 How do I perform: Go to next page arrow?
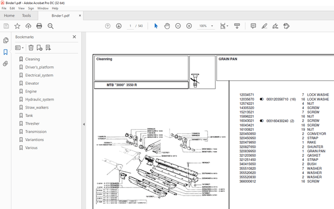119,26
